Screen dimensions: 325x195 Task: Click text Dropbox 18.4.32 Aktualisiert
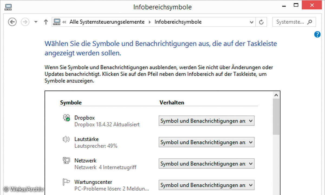pos(107,125)
